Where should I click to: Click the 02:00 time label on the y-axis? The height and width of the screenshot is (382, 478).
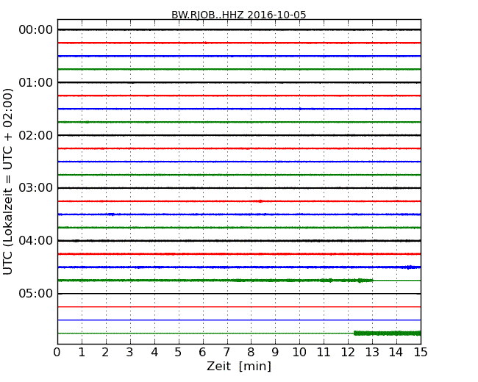click(x=36, y=135)
